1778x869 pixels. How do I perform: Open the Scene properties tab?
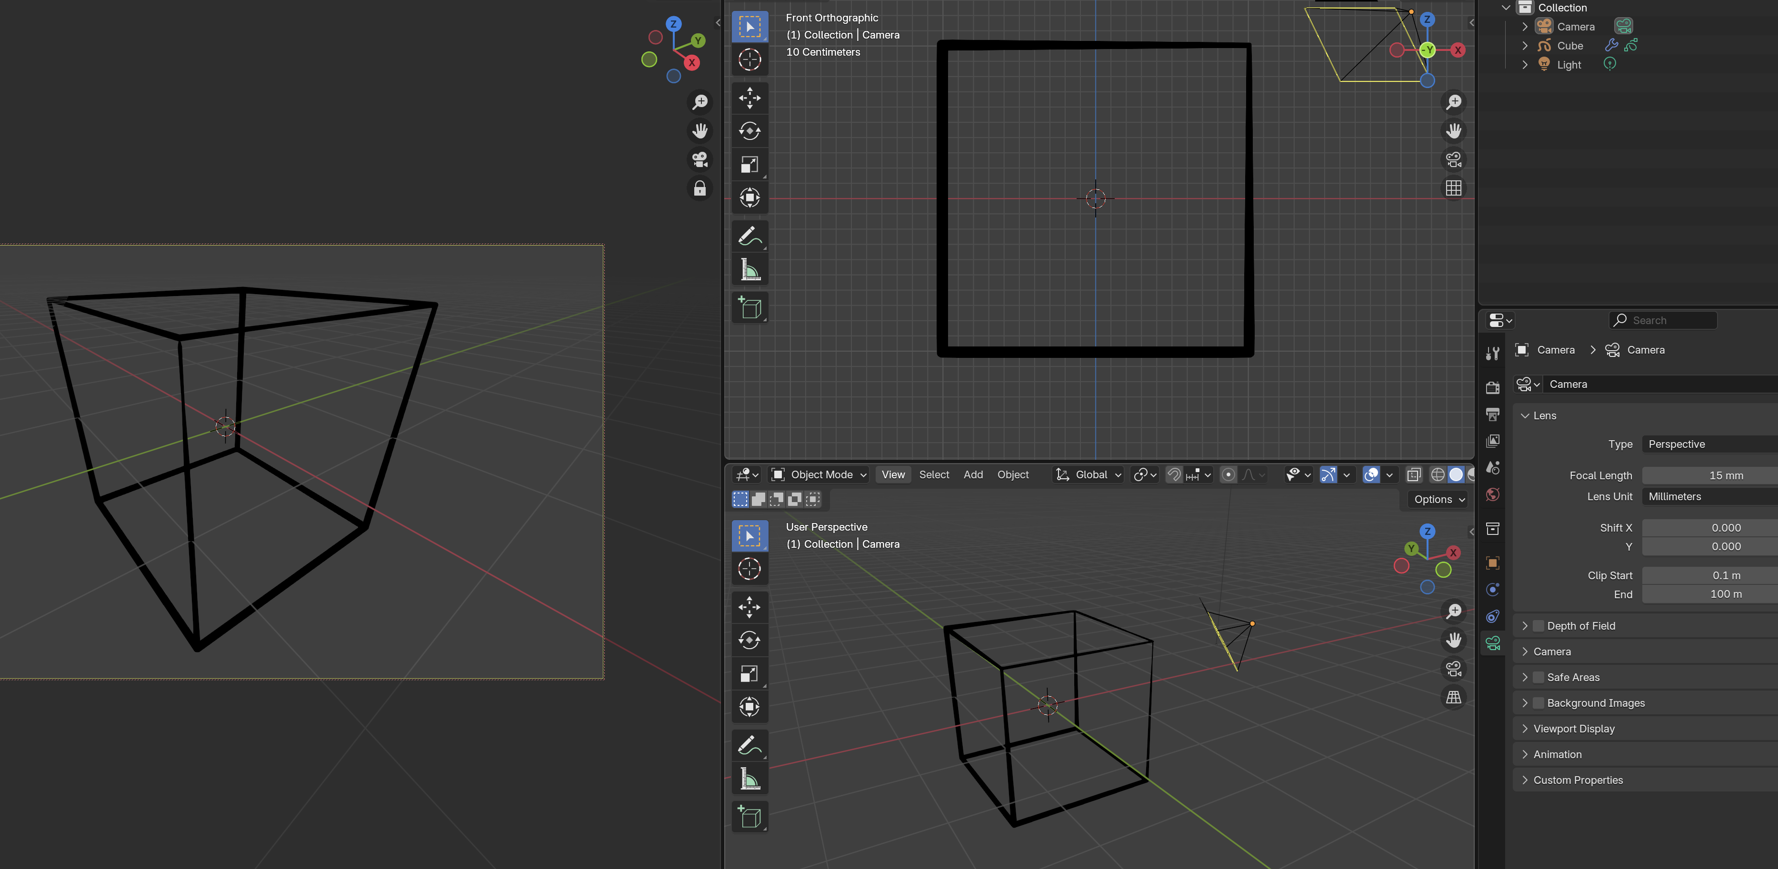pos(1492,468)
